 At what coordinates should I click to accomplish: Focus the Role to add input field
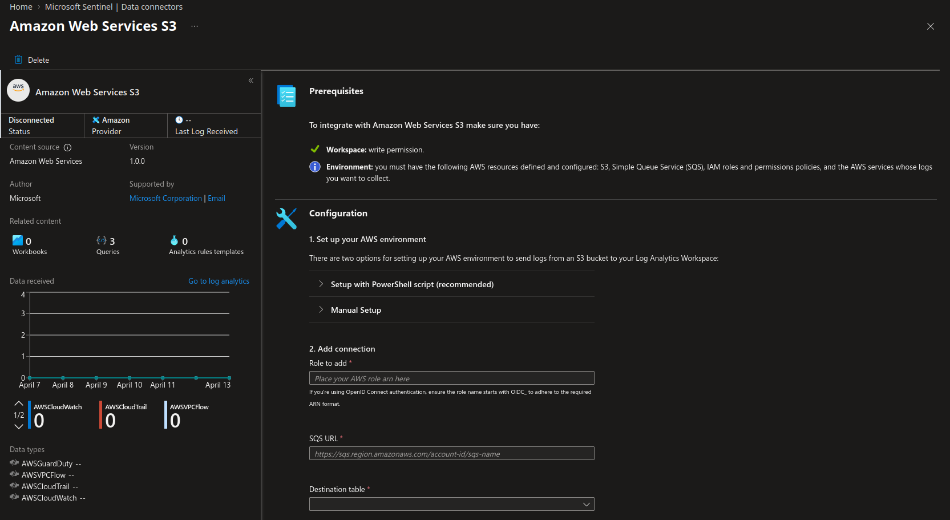(451, 378)
